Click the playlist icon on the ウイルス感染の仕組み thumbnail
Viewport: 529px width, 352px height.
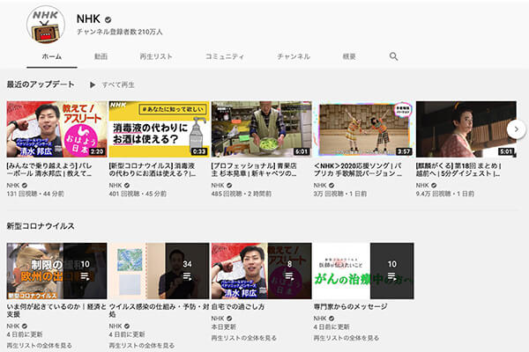point(187,276)
